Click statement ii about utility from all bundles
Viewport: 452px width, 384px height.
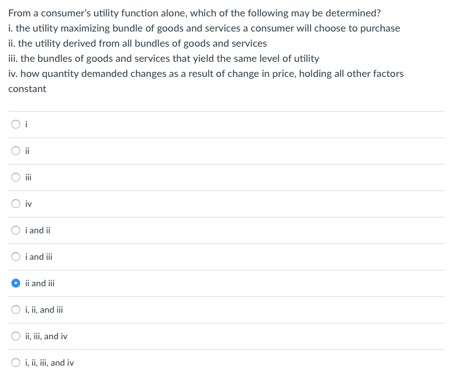coord(138,44)
